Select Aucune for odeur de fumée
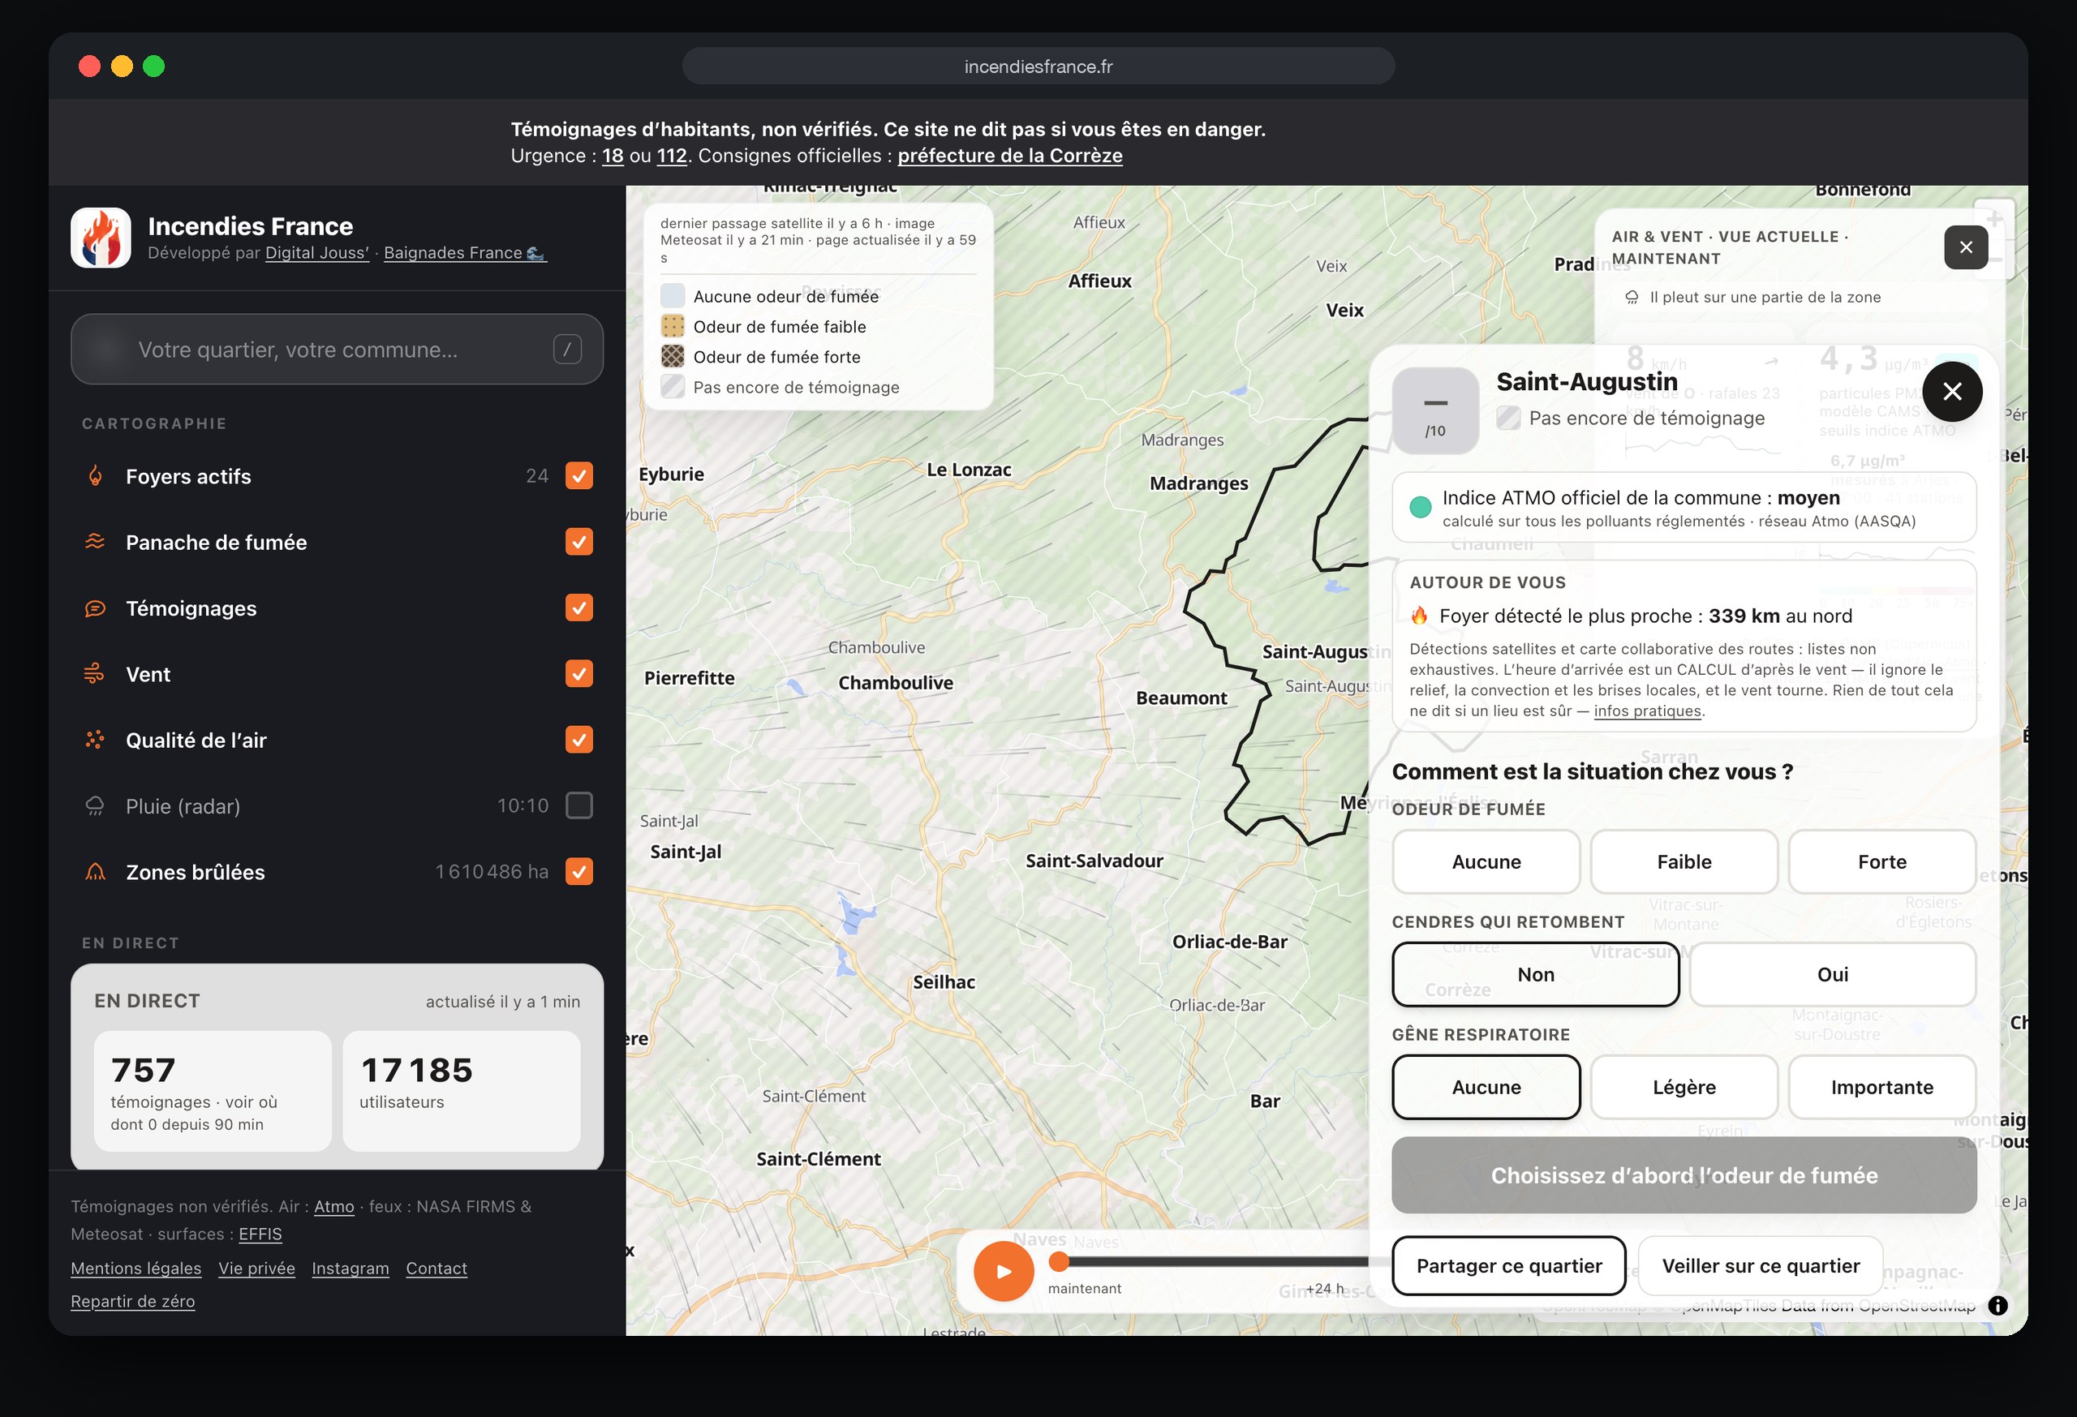 coord(1486,862)
